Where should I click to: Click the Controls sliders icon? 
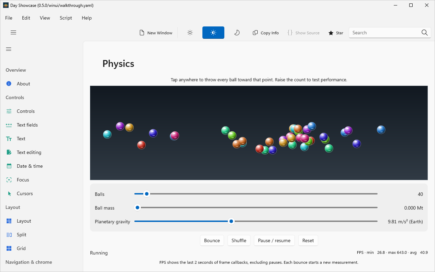point(9,111)
